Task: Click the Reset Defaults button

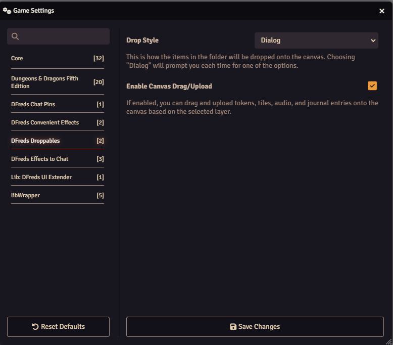Action: point(58,327)
